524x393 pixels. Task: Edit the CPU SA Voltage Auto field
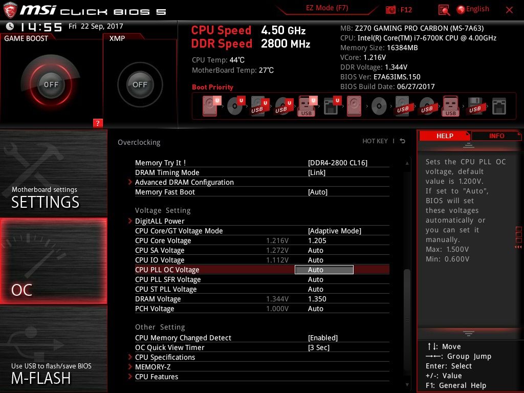(315, 250)
